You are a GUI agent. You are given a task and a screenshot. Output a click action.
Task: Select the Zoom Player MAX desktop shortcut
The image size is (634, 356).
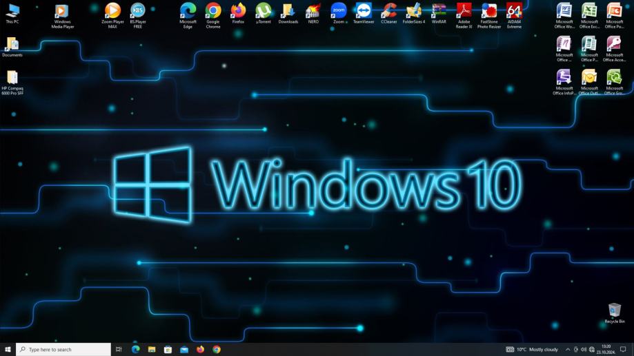[x=112, y=16]
